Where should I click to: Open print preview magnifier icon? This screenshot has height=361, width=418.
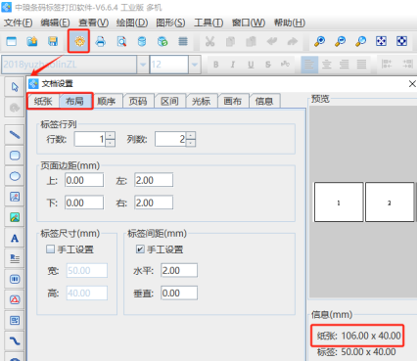[x=121, y=41]
